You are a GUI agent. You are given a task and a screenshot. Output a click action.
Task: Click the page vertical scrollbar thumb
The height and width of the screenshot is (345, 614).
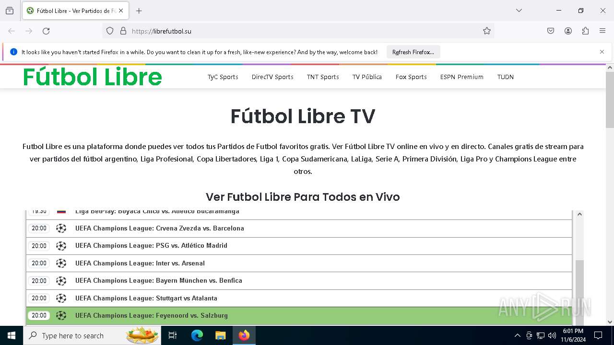[610, 100]
